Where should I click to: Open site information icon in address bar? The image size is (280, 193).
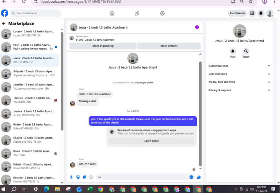36,2
